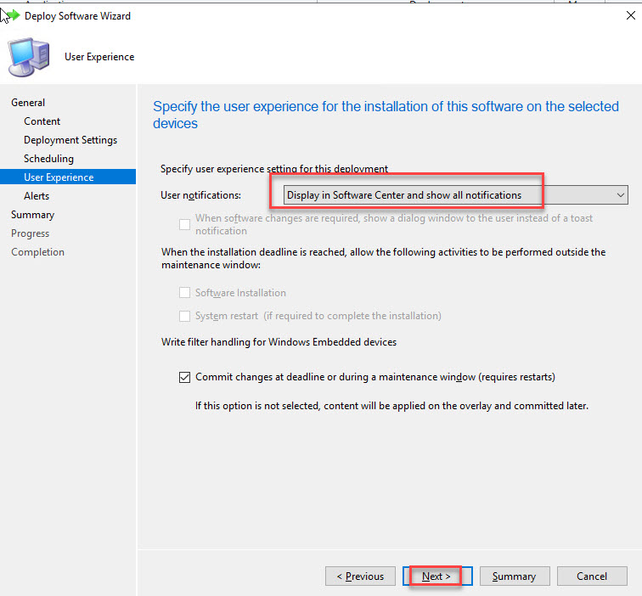Image resolution: width=642 pixels, height=596 pixels.
Task: Select the Content step in sidebar
Action: tap(42, 121)
